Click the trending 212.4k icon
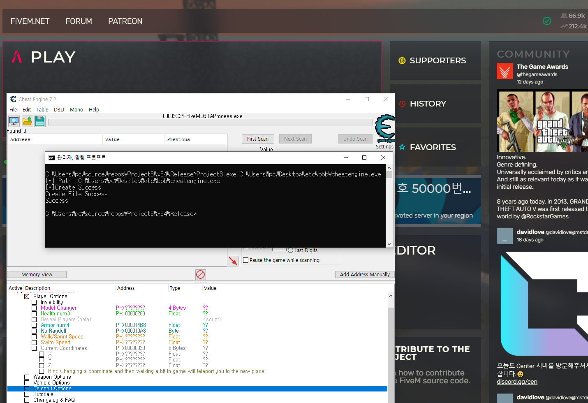This screenshot has height=403, width=588. (x=564, y=26)
